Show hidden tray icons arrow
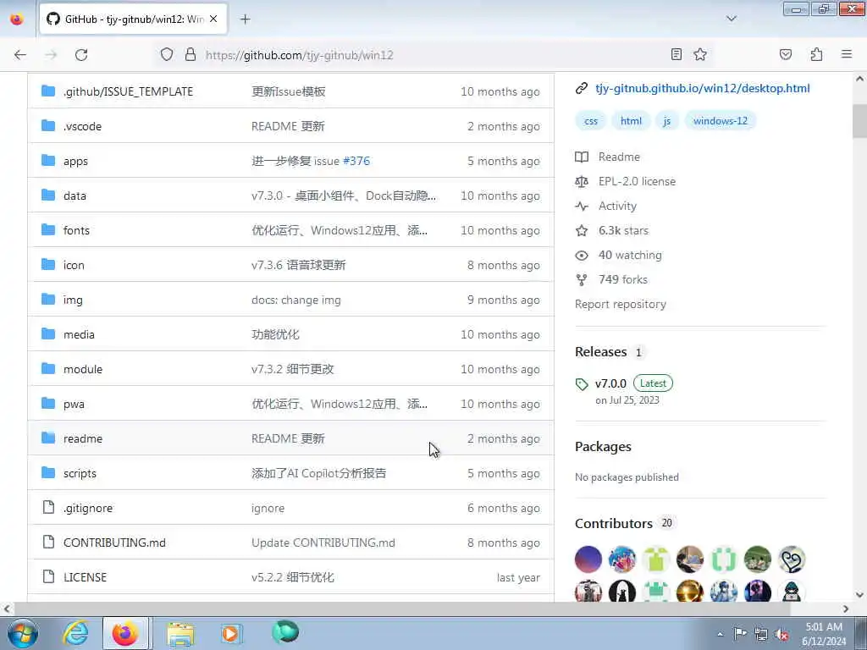 pyautogui.click(x=720, y=634)
